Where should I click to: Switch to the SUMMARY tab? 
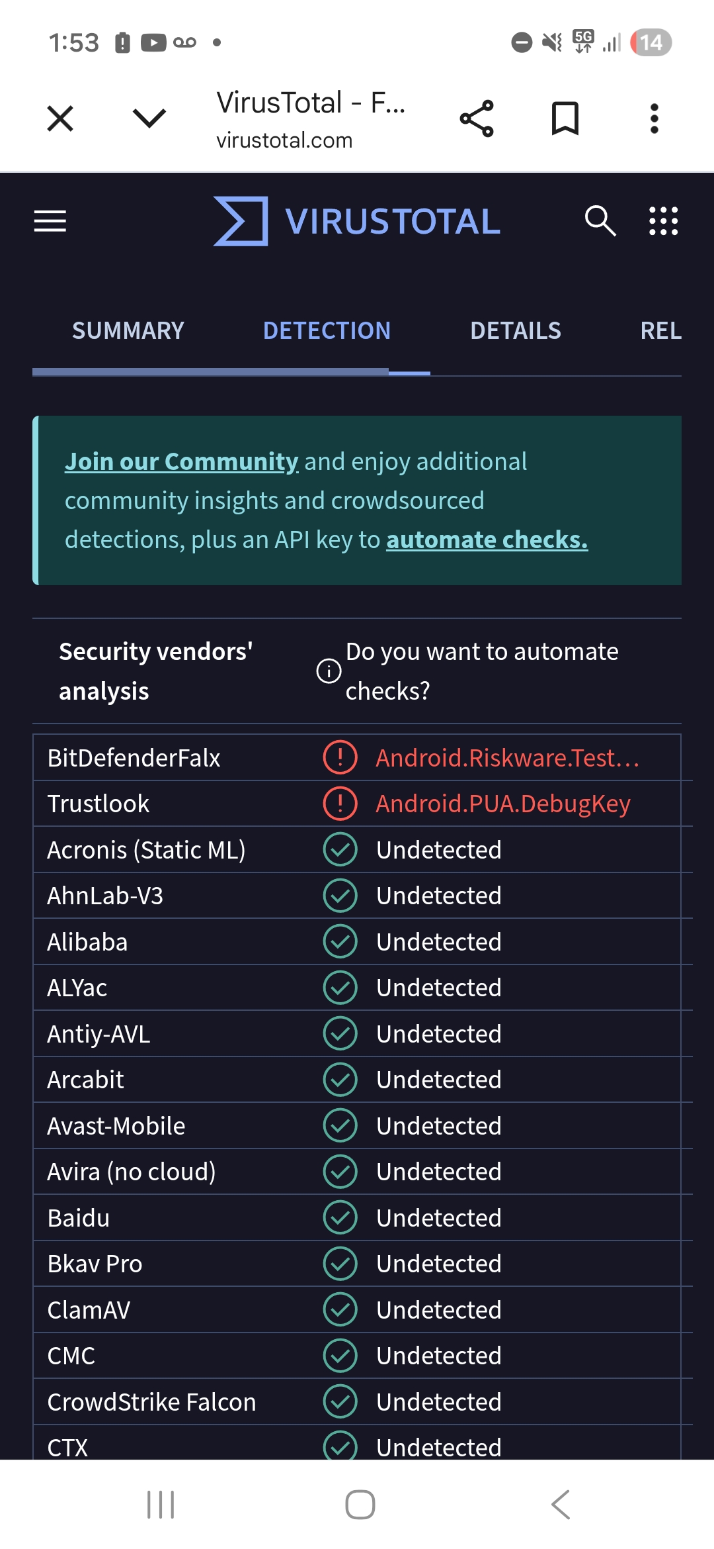pyautogui.click(x=128, y=331)
